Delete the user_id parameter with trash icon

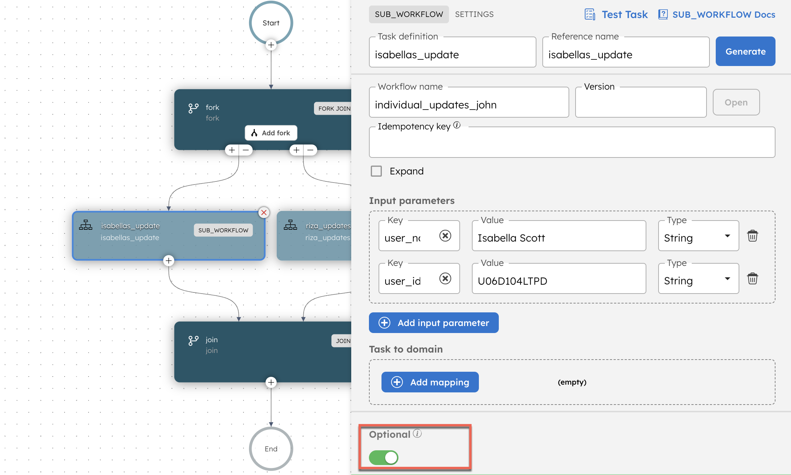[753, 278]
